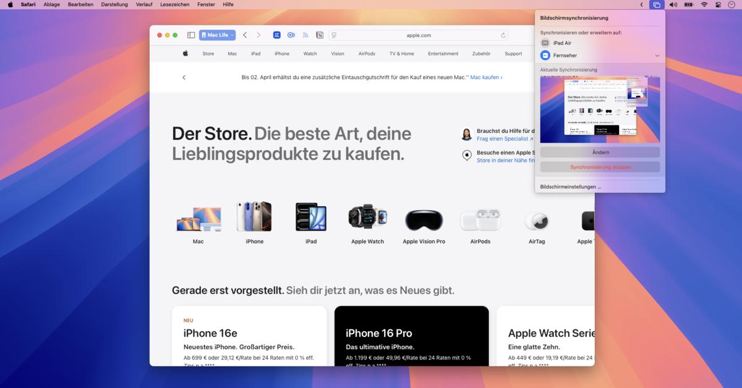Click the apple.com address field

[419, 35]
